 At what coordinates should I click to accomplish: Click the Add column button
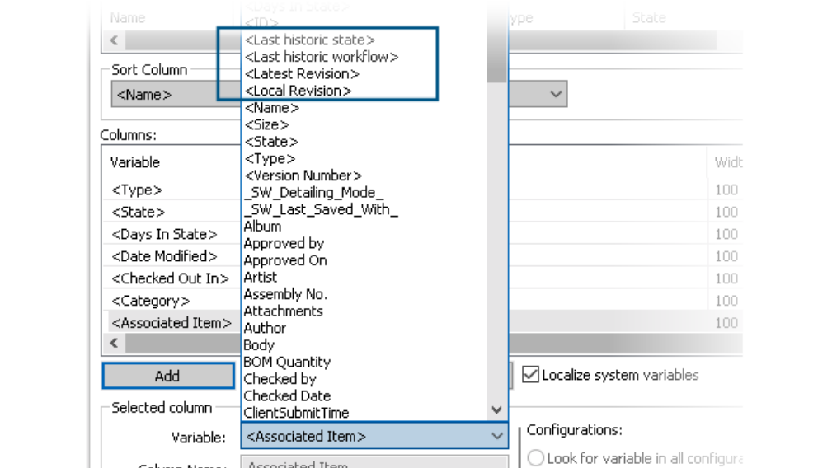167,376
